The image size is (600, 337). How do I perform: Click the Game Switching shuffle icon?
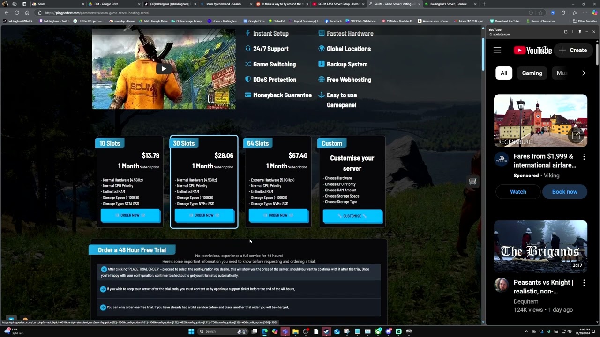point(248,64)
